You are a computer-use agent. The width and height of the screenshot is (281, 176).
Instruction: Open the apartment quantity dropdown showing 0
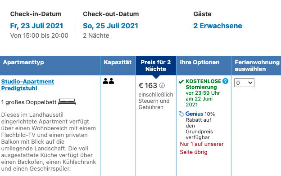tap(244, 83)
